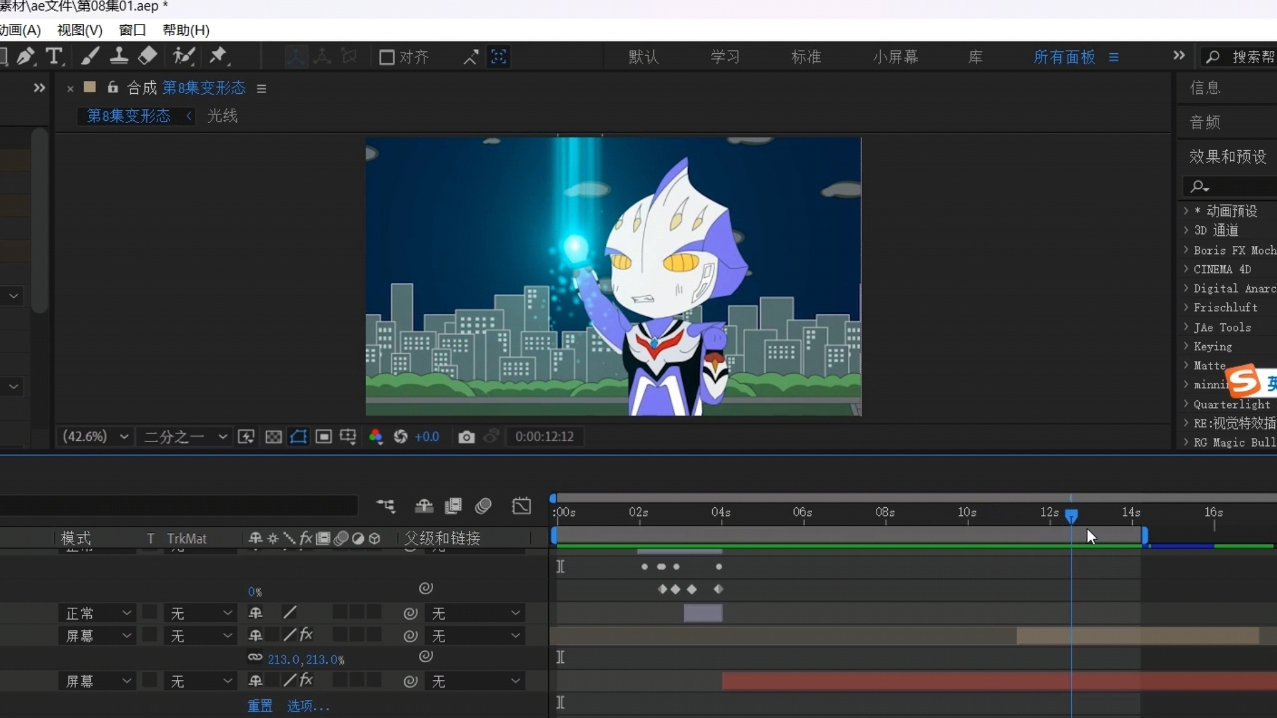
Task: Expand the 动画预设 effects category
Action: 1186,211
